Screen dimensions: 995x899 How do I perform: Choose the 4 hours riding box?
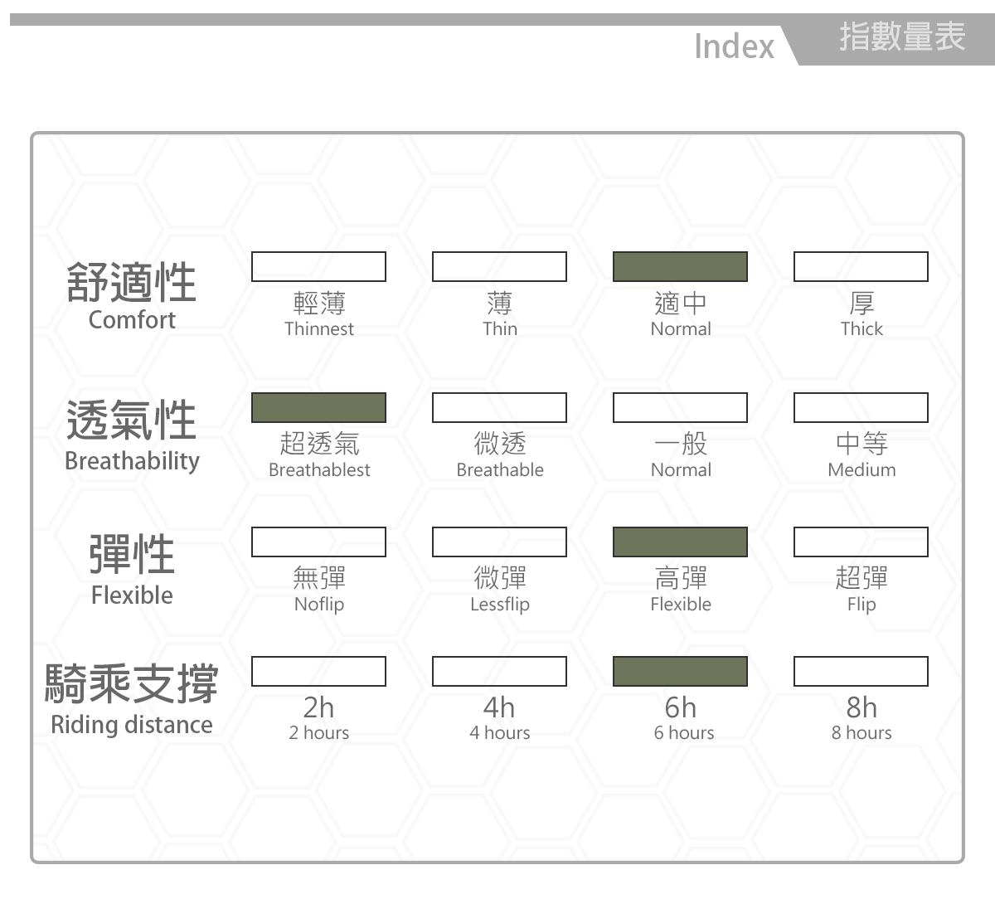click(499, 671)
